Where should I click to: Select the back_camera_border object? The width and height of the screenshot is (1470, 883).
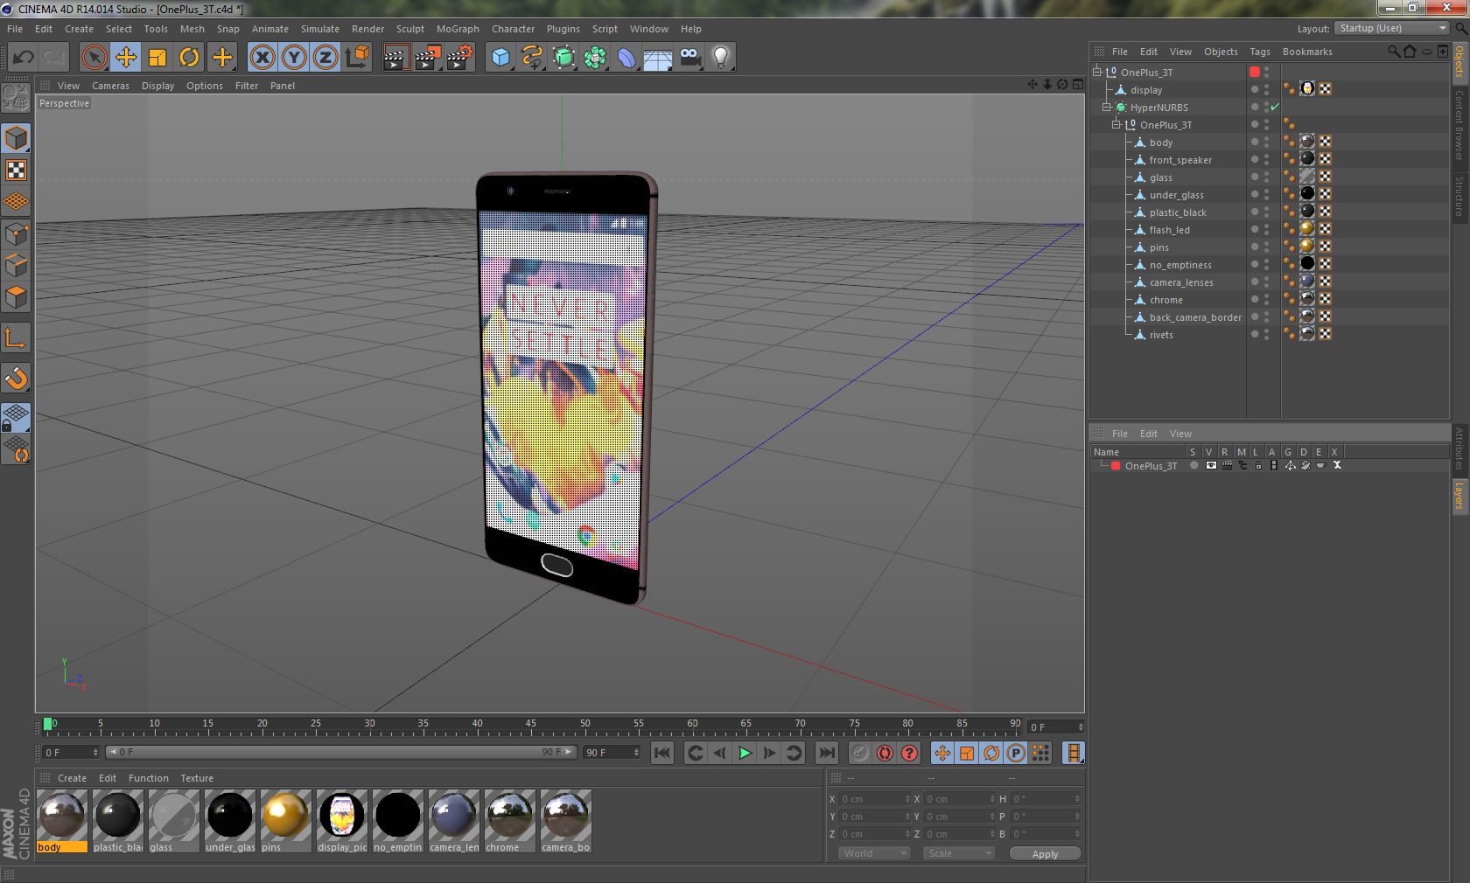(x=1195, y=317)
